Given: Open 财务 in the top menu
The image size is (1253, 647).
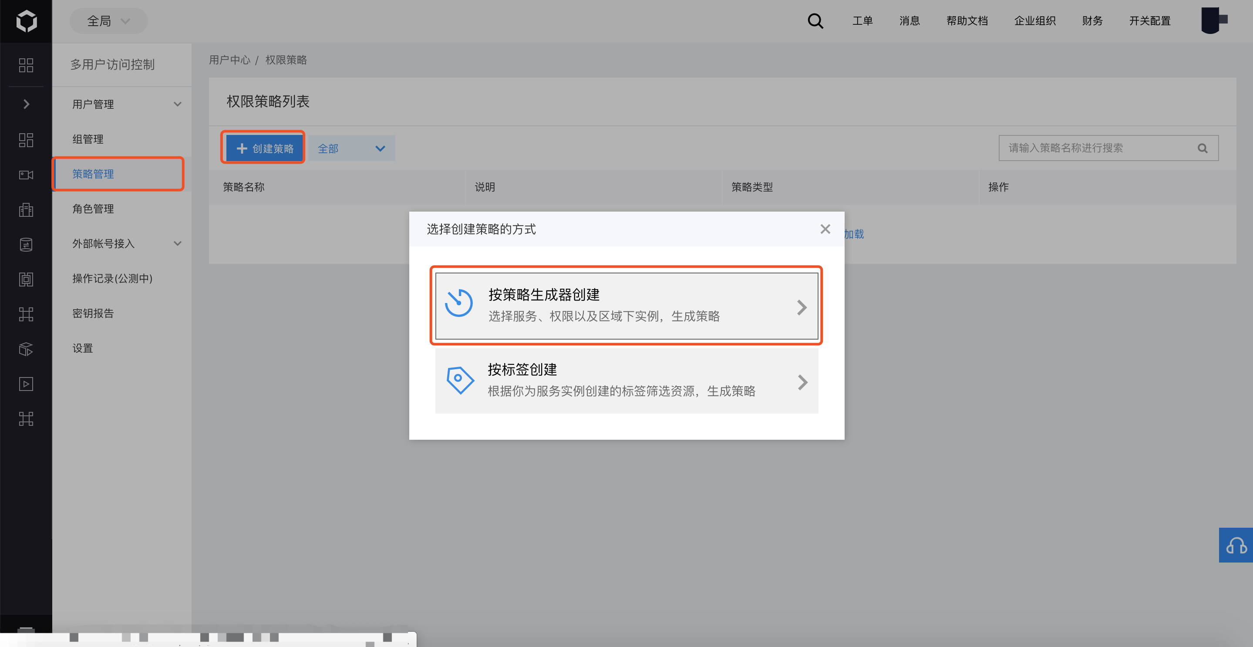Looking at the screenshot, I should 1092,21.
